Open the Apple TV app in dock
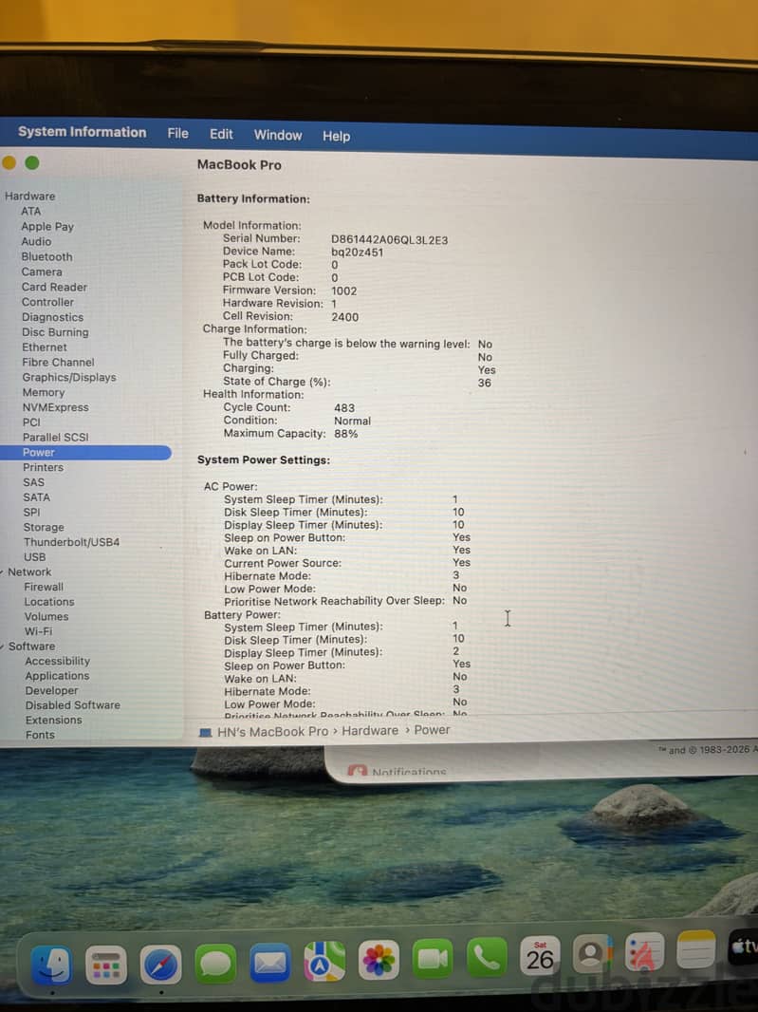 click(x=743, y=947)
